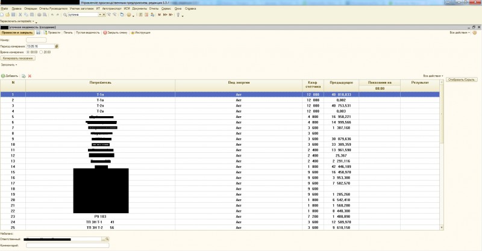The image size is (482, 251).
Task: Click the calendar picker icon in Период измерения field
Action: pos(56,46)
